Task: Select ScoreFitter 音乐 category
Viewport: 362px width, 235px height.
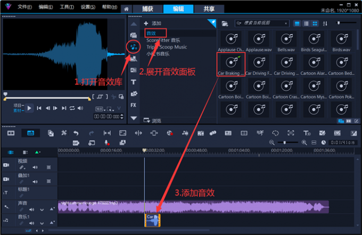Action: pyautogui.click(x=163, y=40)
